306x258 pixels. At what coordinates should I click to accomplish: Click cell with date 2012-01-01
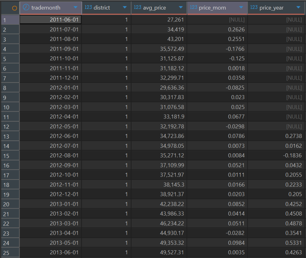click(51, 88)
